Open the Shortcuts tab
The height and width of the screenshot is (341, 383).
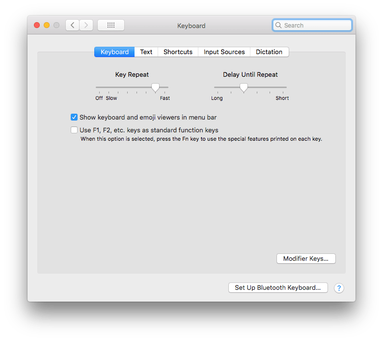[178, 52]
